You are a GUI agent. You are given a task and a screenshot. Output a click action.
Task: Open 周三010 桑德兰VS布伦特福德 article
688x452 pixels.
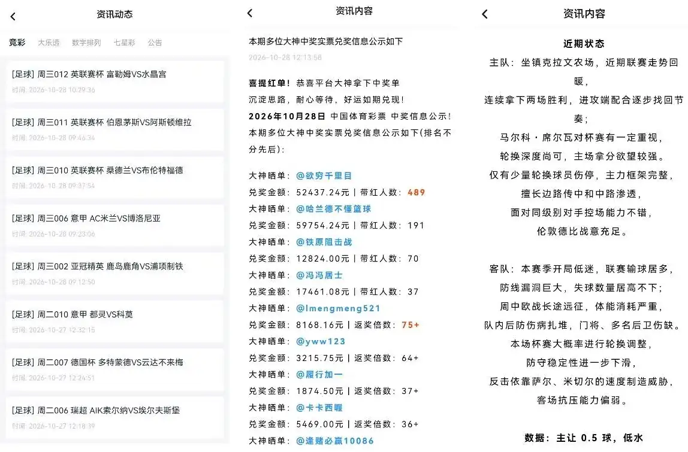pos(114,178)
